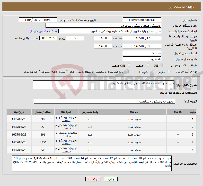This screenshot has height=186, width=203.
Task: Click the buyer notes text area
Action: click(x=92, y=163)
